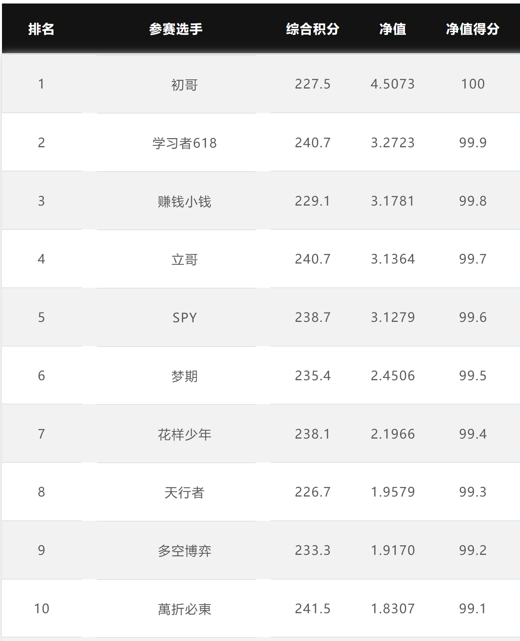The height and width of the screenshot is (641, 520).
Task: Click the 参赛选手 column header
Action: [176, 29]
